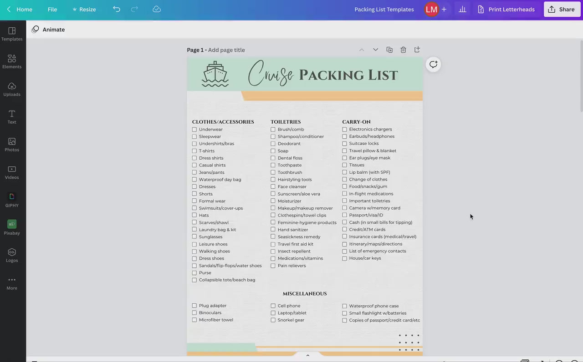The height and width of the screenshot is (362, 583).
Task: Tick the Deodorant checkbox
Action: (x=273, y=144)
